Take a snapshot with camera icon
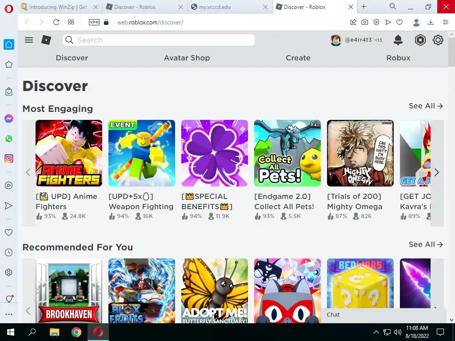The height and width of the screenshot is (341, 455). pyautogui.click(x=365, y=22)
